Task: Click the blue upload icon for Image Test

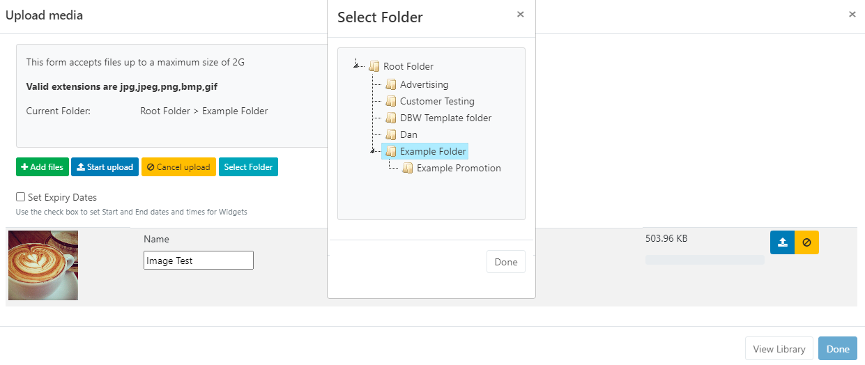Action: (x=782, y=242)
